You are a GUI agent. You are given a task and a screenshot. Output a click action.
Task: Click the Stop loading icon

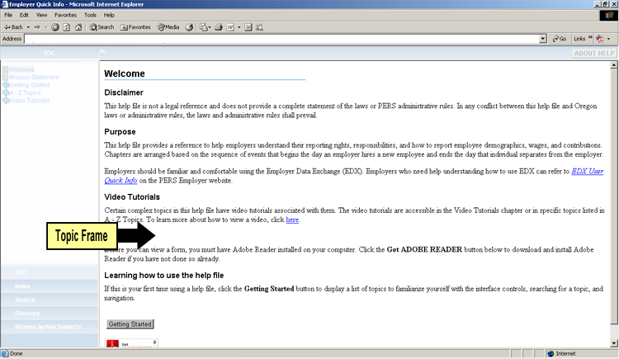coord(55,27)
